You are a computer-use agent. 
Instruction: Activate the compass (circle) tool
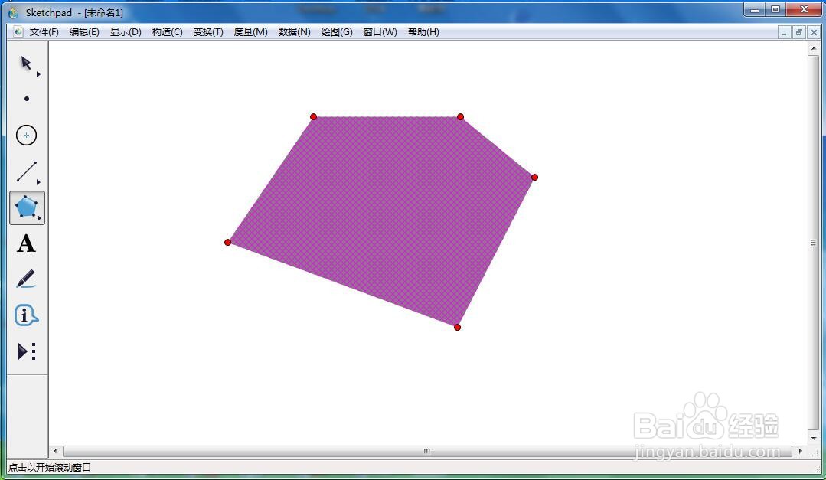25,135
